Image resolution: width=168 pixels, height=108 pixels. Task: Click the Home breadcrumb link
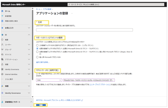tap(38, 9)
